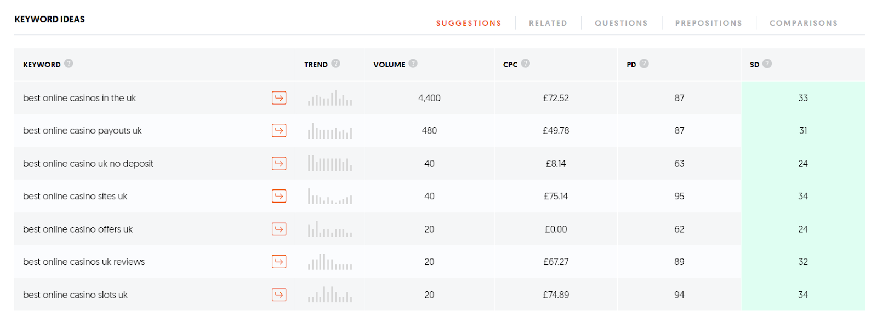This screenshot has width=877, height=317.
Task: Go to the Comparisons tab
Action: click(804, 23)
